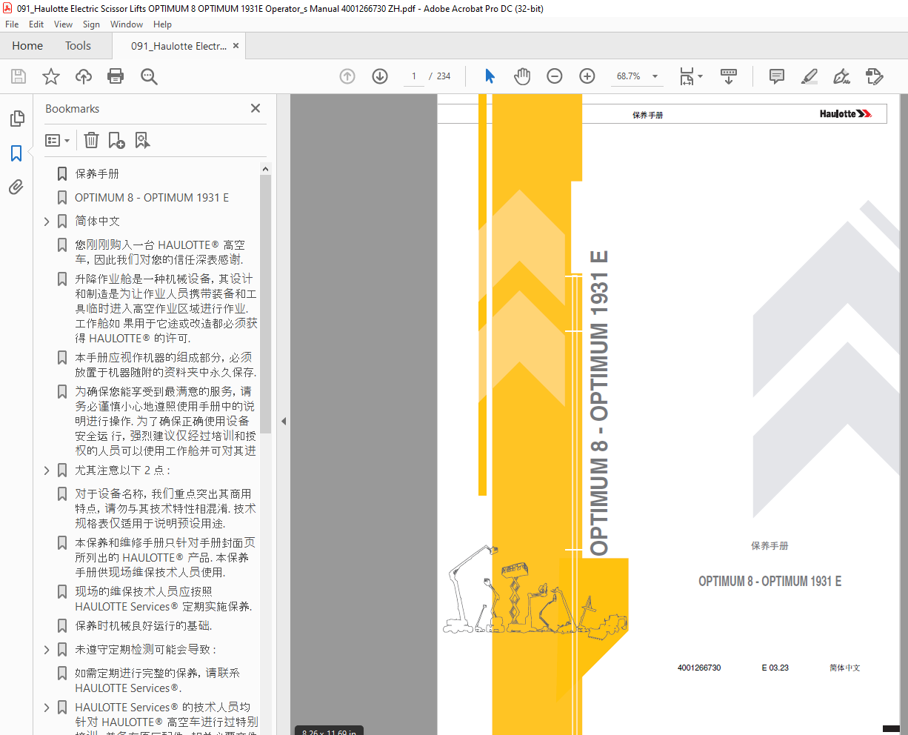Expand the HAULOTTE Services 的技术人员 bookmark

tap(47, 708)
